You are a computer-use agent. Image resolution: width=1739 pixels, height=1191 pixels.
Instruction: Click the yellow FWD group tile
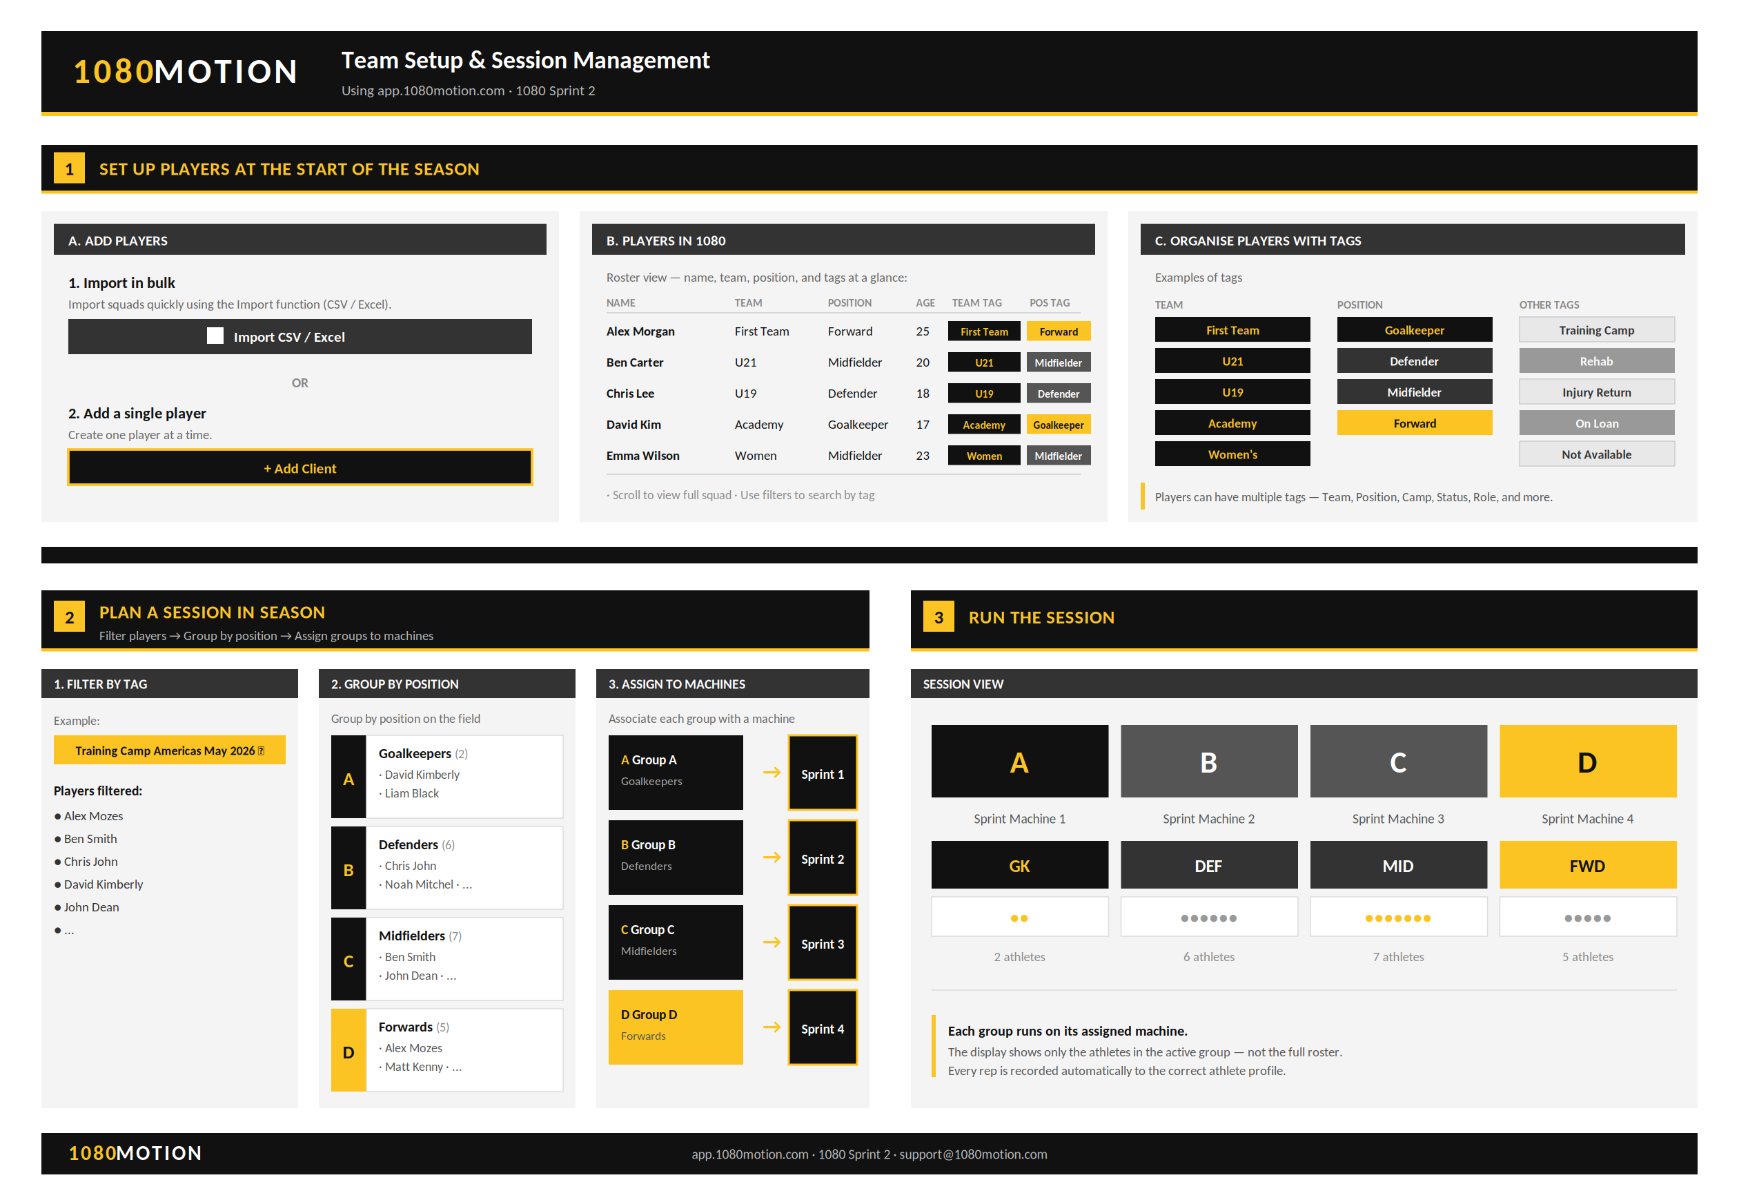pyautogui.click(x=1587, y=864)
